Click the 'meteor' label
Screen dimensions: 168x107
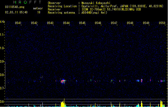click(x=38, y=8)
